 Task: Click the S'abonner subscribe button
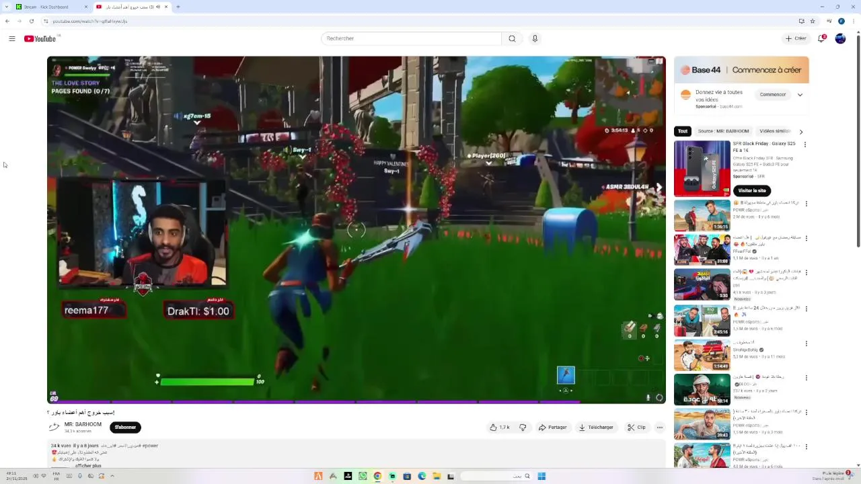pos(125,427)
